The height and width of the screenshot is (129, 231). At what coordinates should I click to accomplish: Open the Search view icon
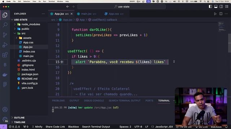pos(5,25)
